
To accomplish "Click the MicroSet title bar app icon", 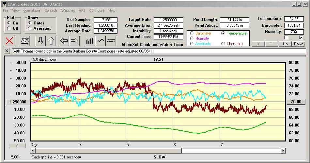I will (4, 4).
